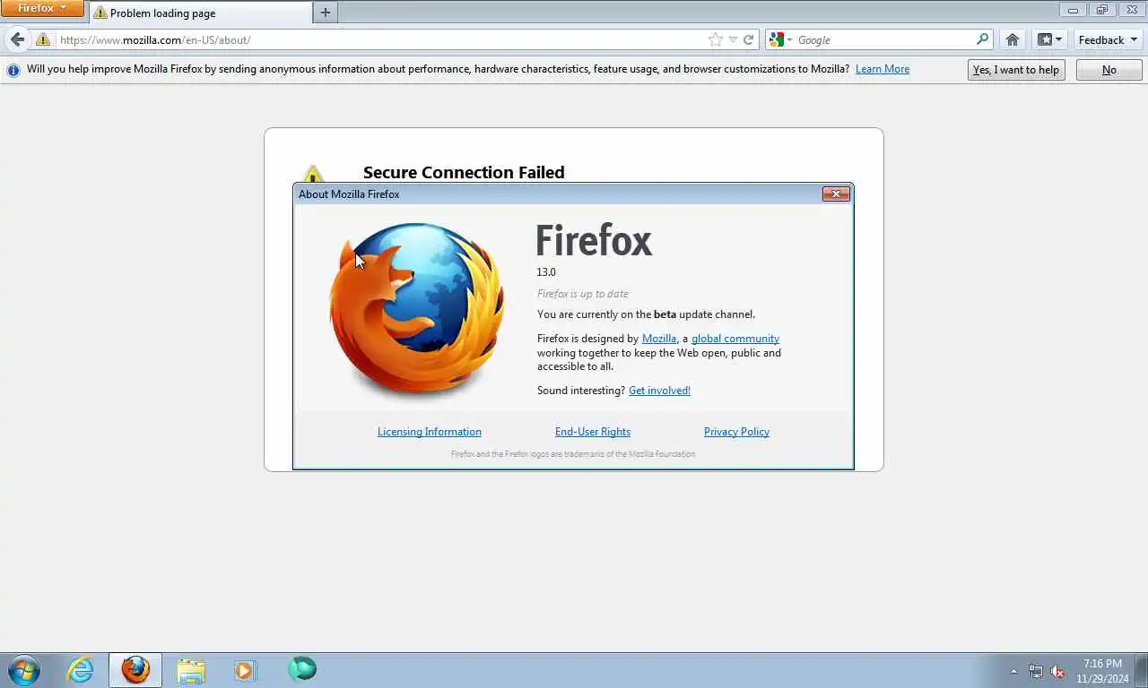The width and height of the screenshot is (1148, 688).
Task: Click Yes, I want to help
Action: click(x=1016, y=70)
